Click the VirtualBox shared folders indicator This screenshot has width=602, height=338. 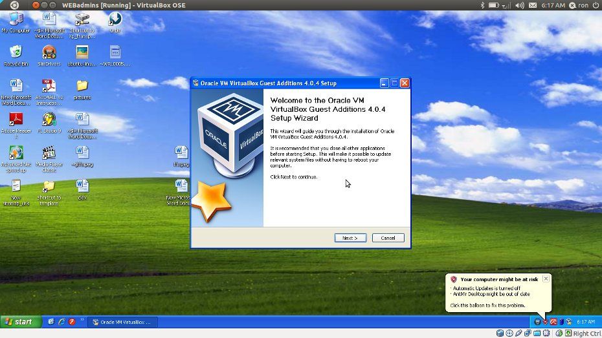tap(537, 333)
